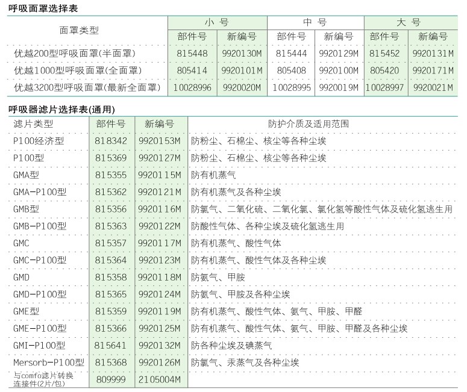Select part number 815452
This screenshot has width=467, height=392.
point(384,54)
